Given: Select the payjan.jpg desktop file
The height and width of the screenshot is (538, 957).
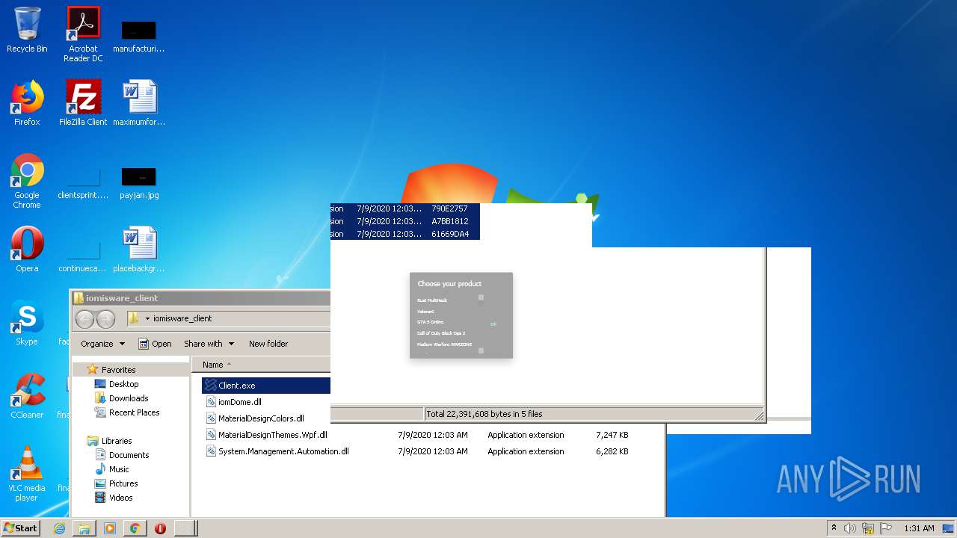Looking at the screenshot, I should click(x=139, y=183).
